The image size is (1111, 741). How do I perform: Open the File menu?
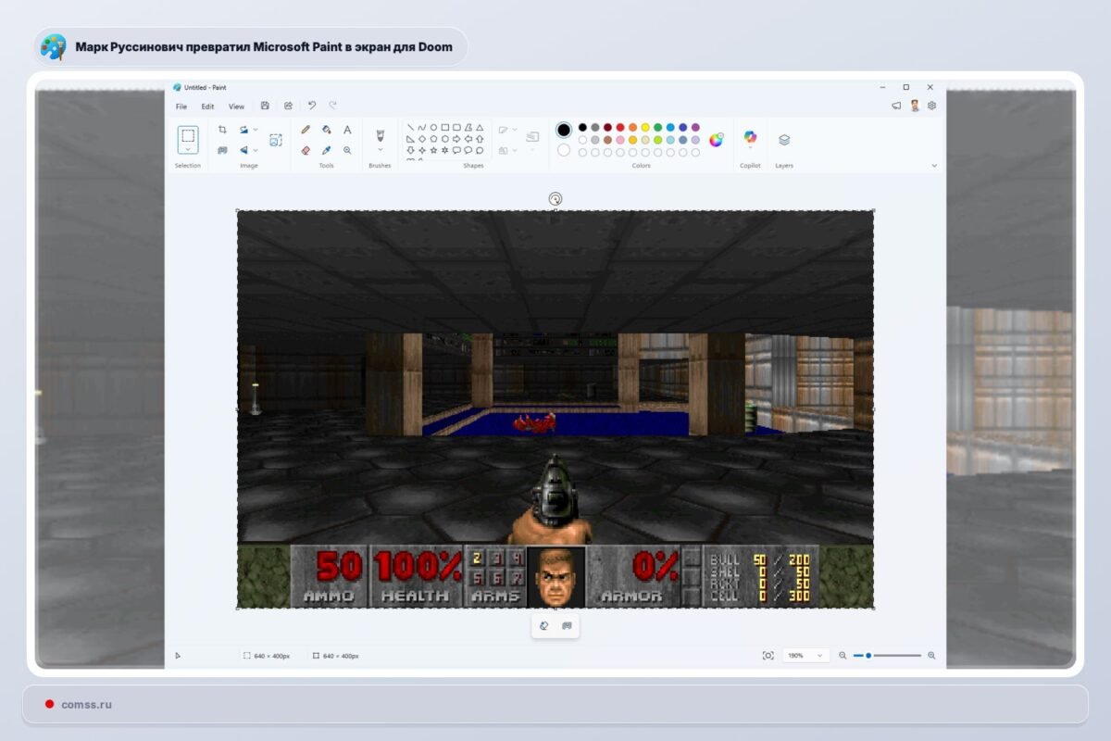coord(181,107)
